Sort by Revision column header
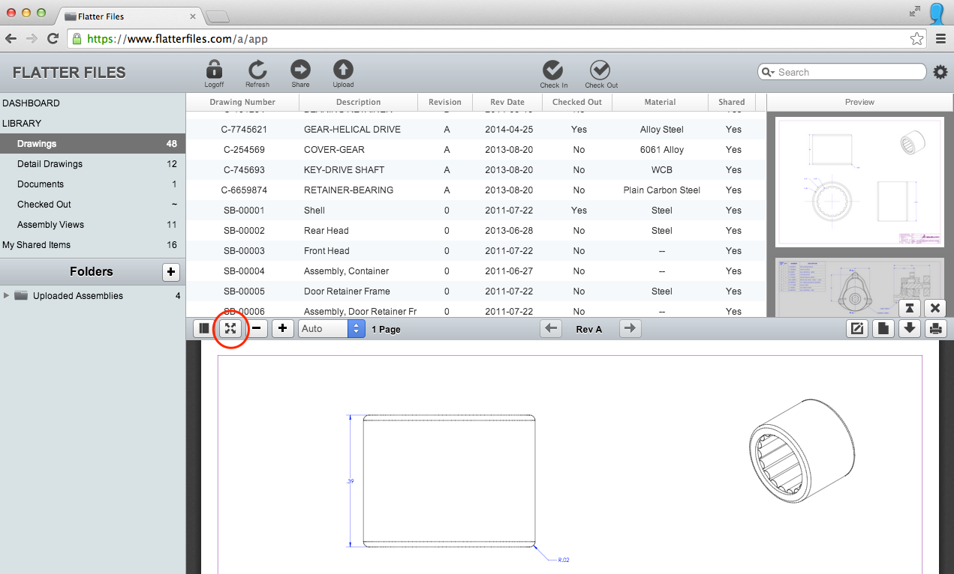Screen dimensions: 954x574 coord(445,102)
